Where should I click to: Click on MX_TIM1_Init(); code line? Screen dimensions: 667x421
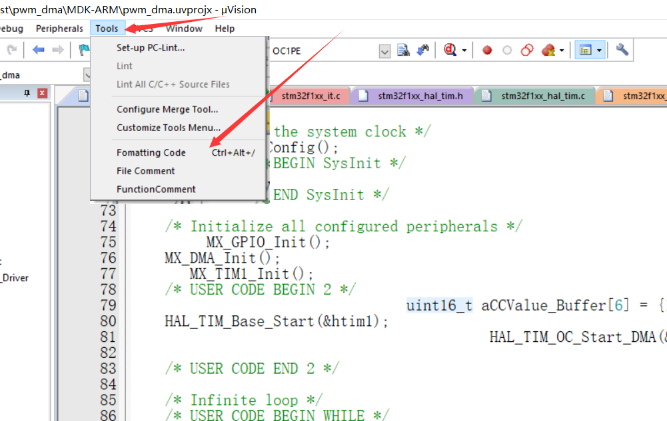(x=251, y=273)
